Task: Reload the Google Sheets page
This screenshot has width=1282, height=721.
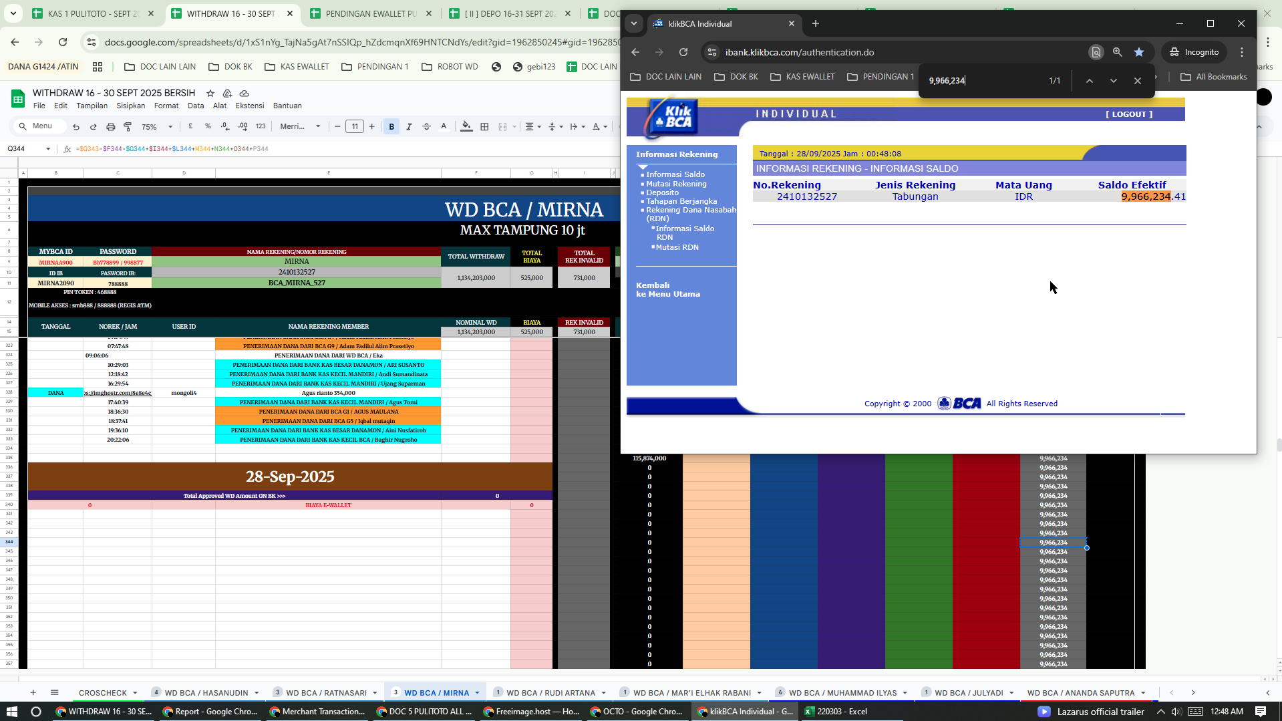Action: coord(63,42)
